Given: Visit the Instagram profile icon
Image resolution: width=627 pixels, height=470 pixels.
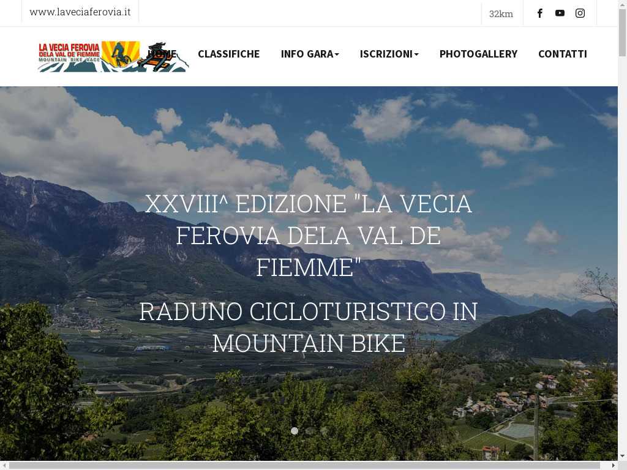Looking at the screenshot, I should (x=580, y=13).
